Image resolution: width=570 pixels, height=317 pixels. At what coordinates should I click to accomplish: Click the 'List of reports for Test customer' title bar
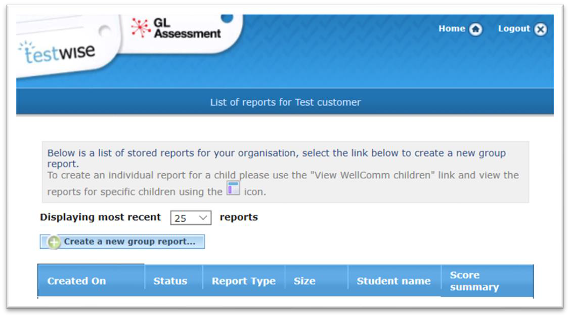[285, 102]
